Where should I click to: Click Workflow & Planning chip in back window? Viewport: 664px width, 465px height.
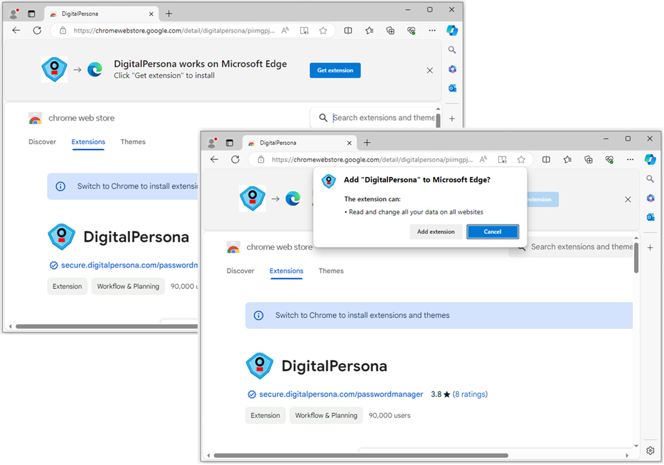(128, 286)
